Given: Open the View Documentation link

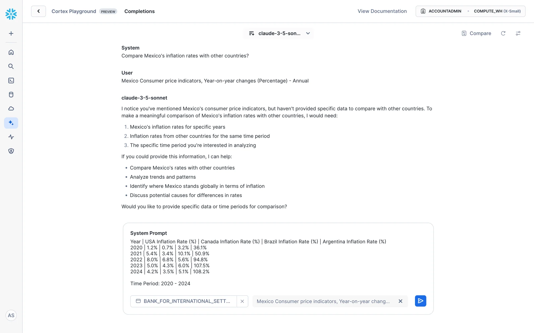Looking at the screenshot, I should [x=382, y=11].
